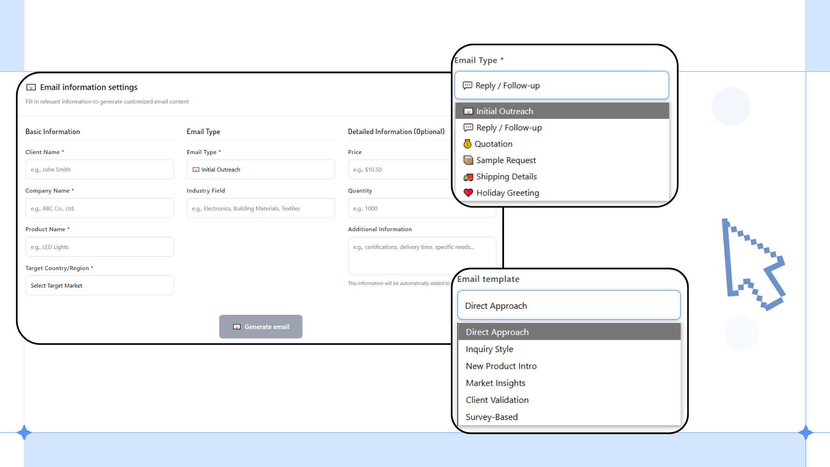The height and width of the screenshot is (467, 830).
Task: Select Market Insights template option
Action: pyautogui.click(x=495, y=383)
